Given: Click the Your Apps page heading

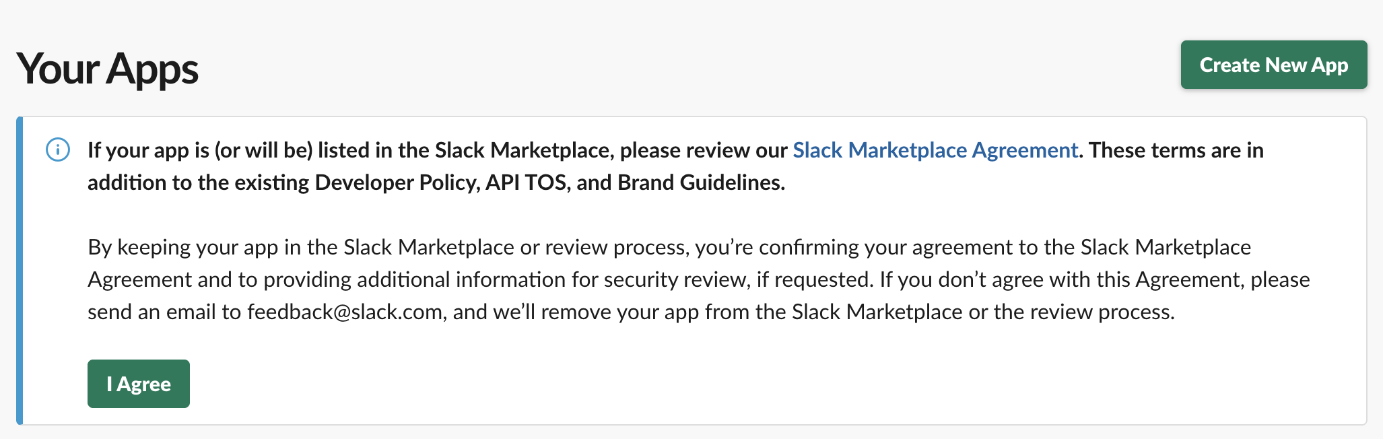Looking at the screenshot, I should tap(108, 69).
